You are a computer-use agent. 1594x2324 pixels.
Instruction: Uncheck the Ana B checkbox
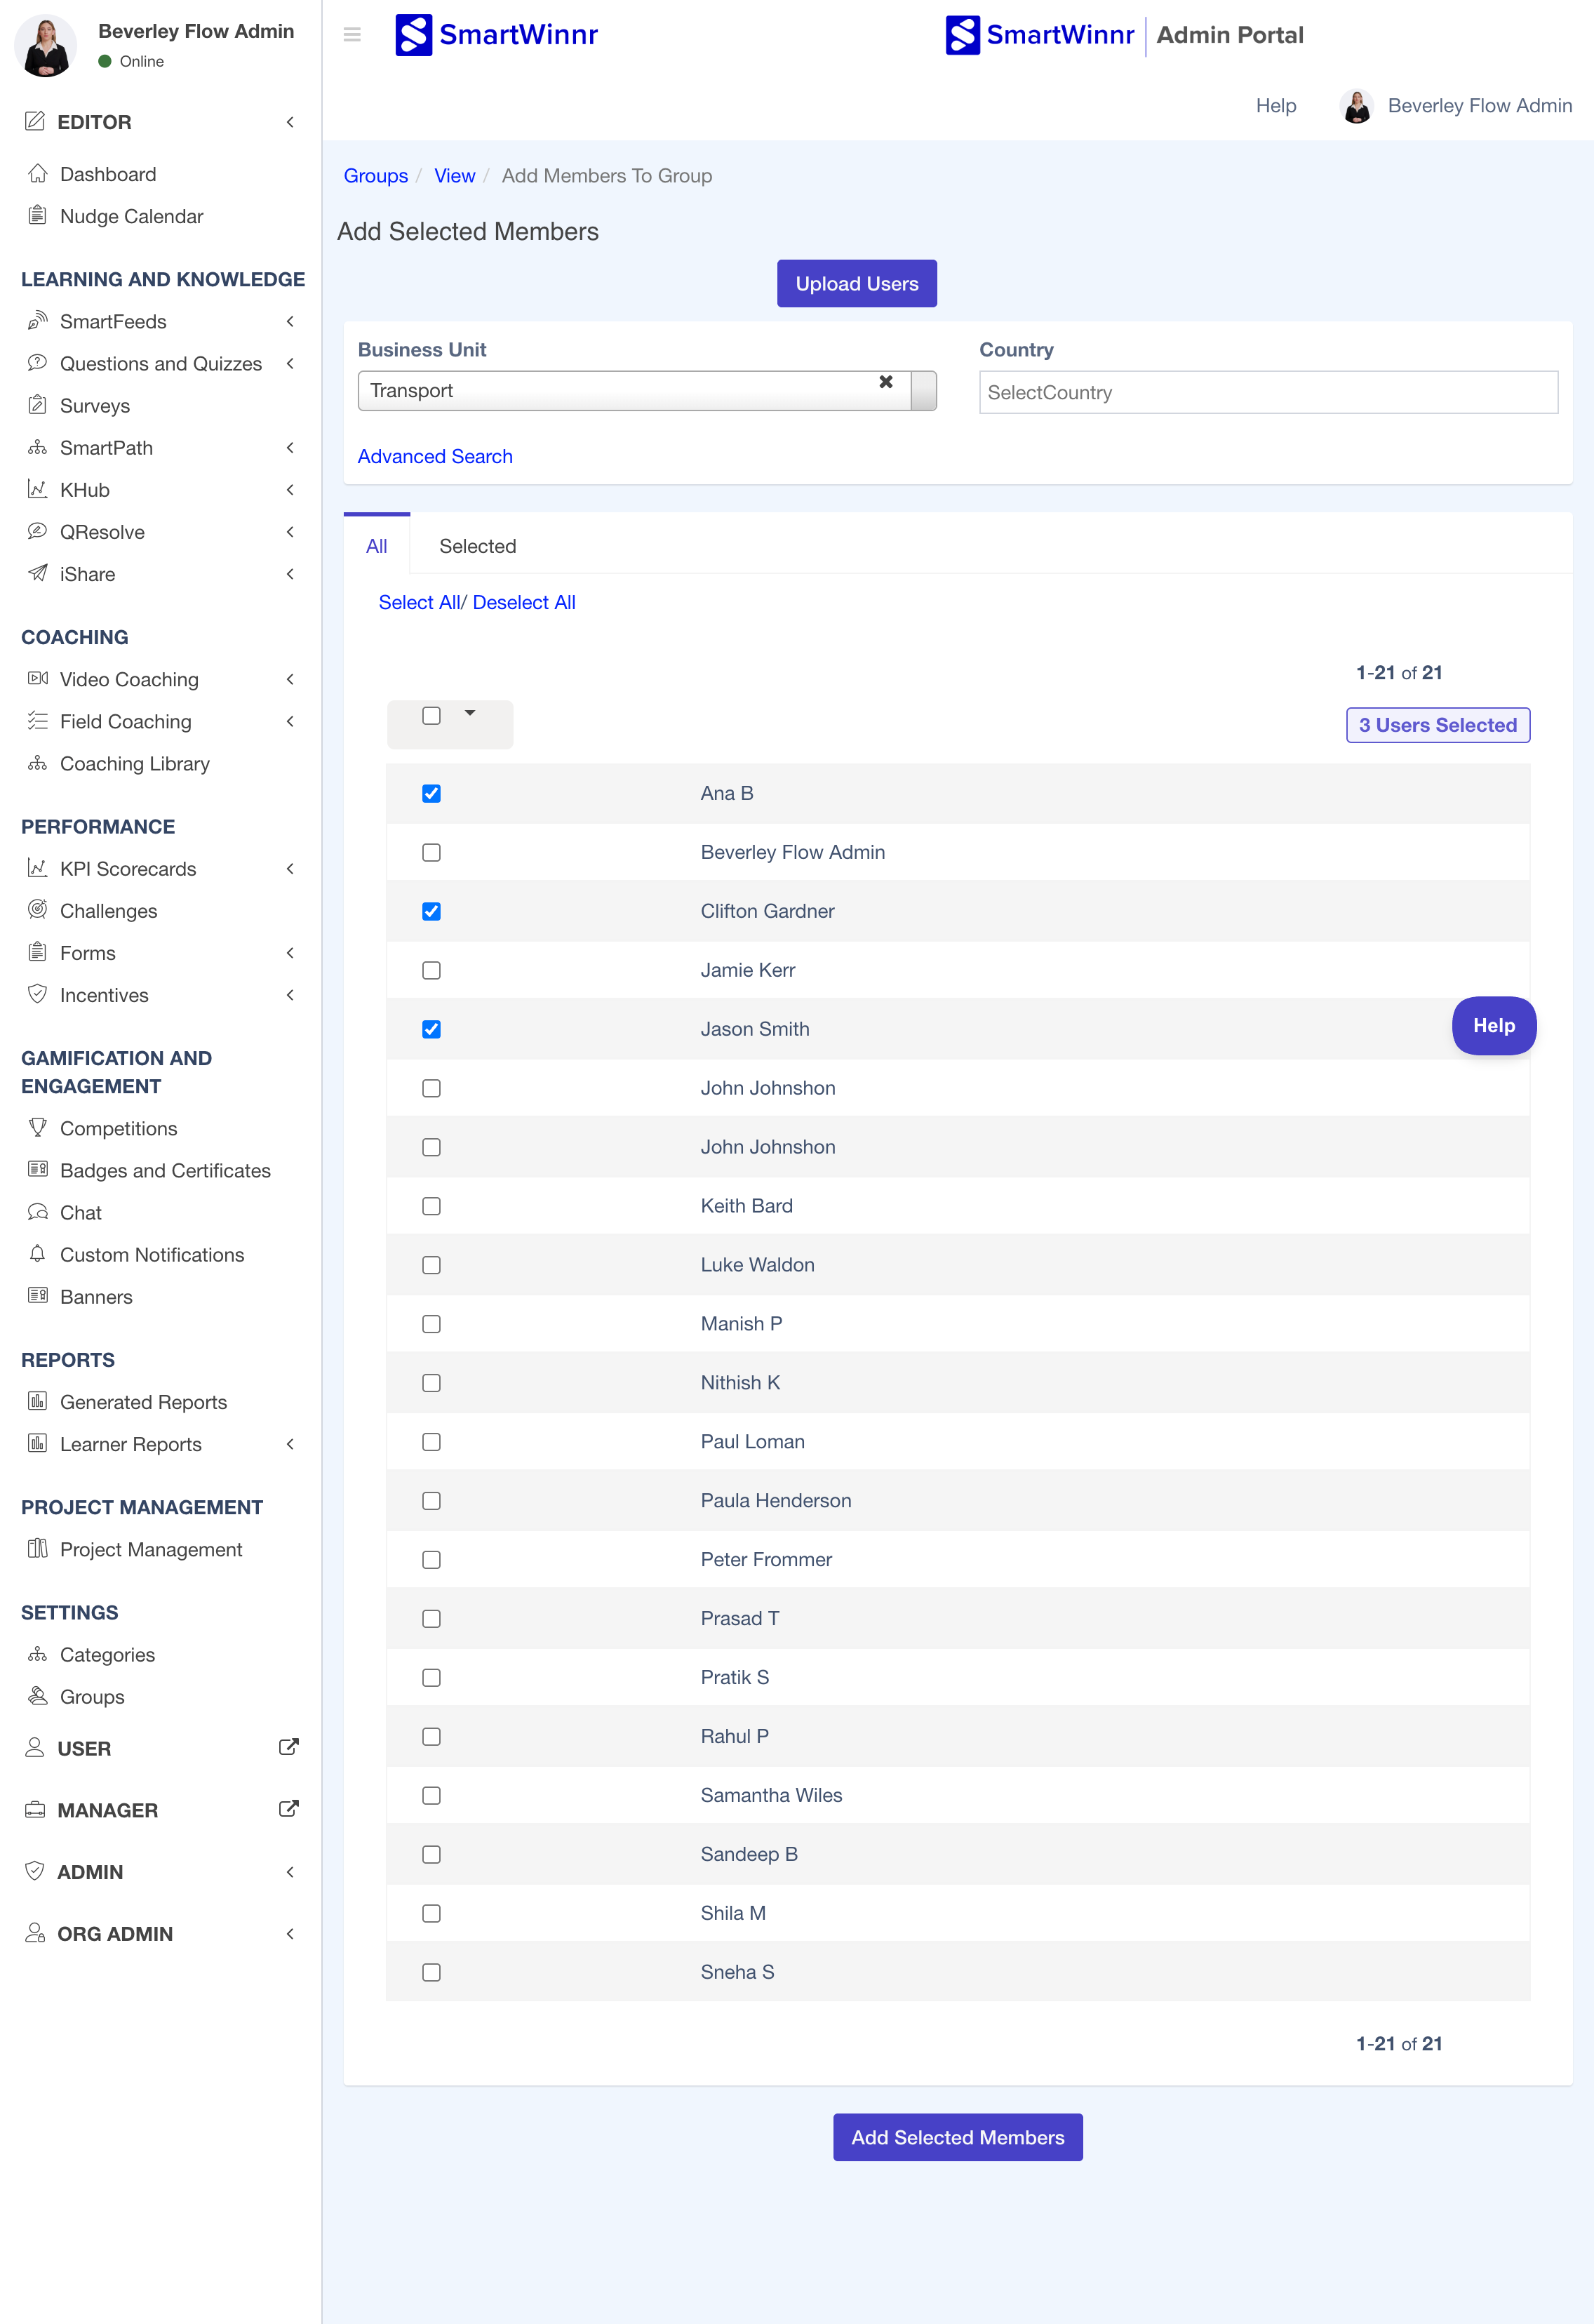[431, 793]
